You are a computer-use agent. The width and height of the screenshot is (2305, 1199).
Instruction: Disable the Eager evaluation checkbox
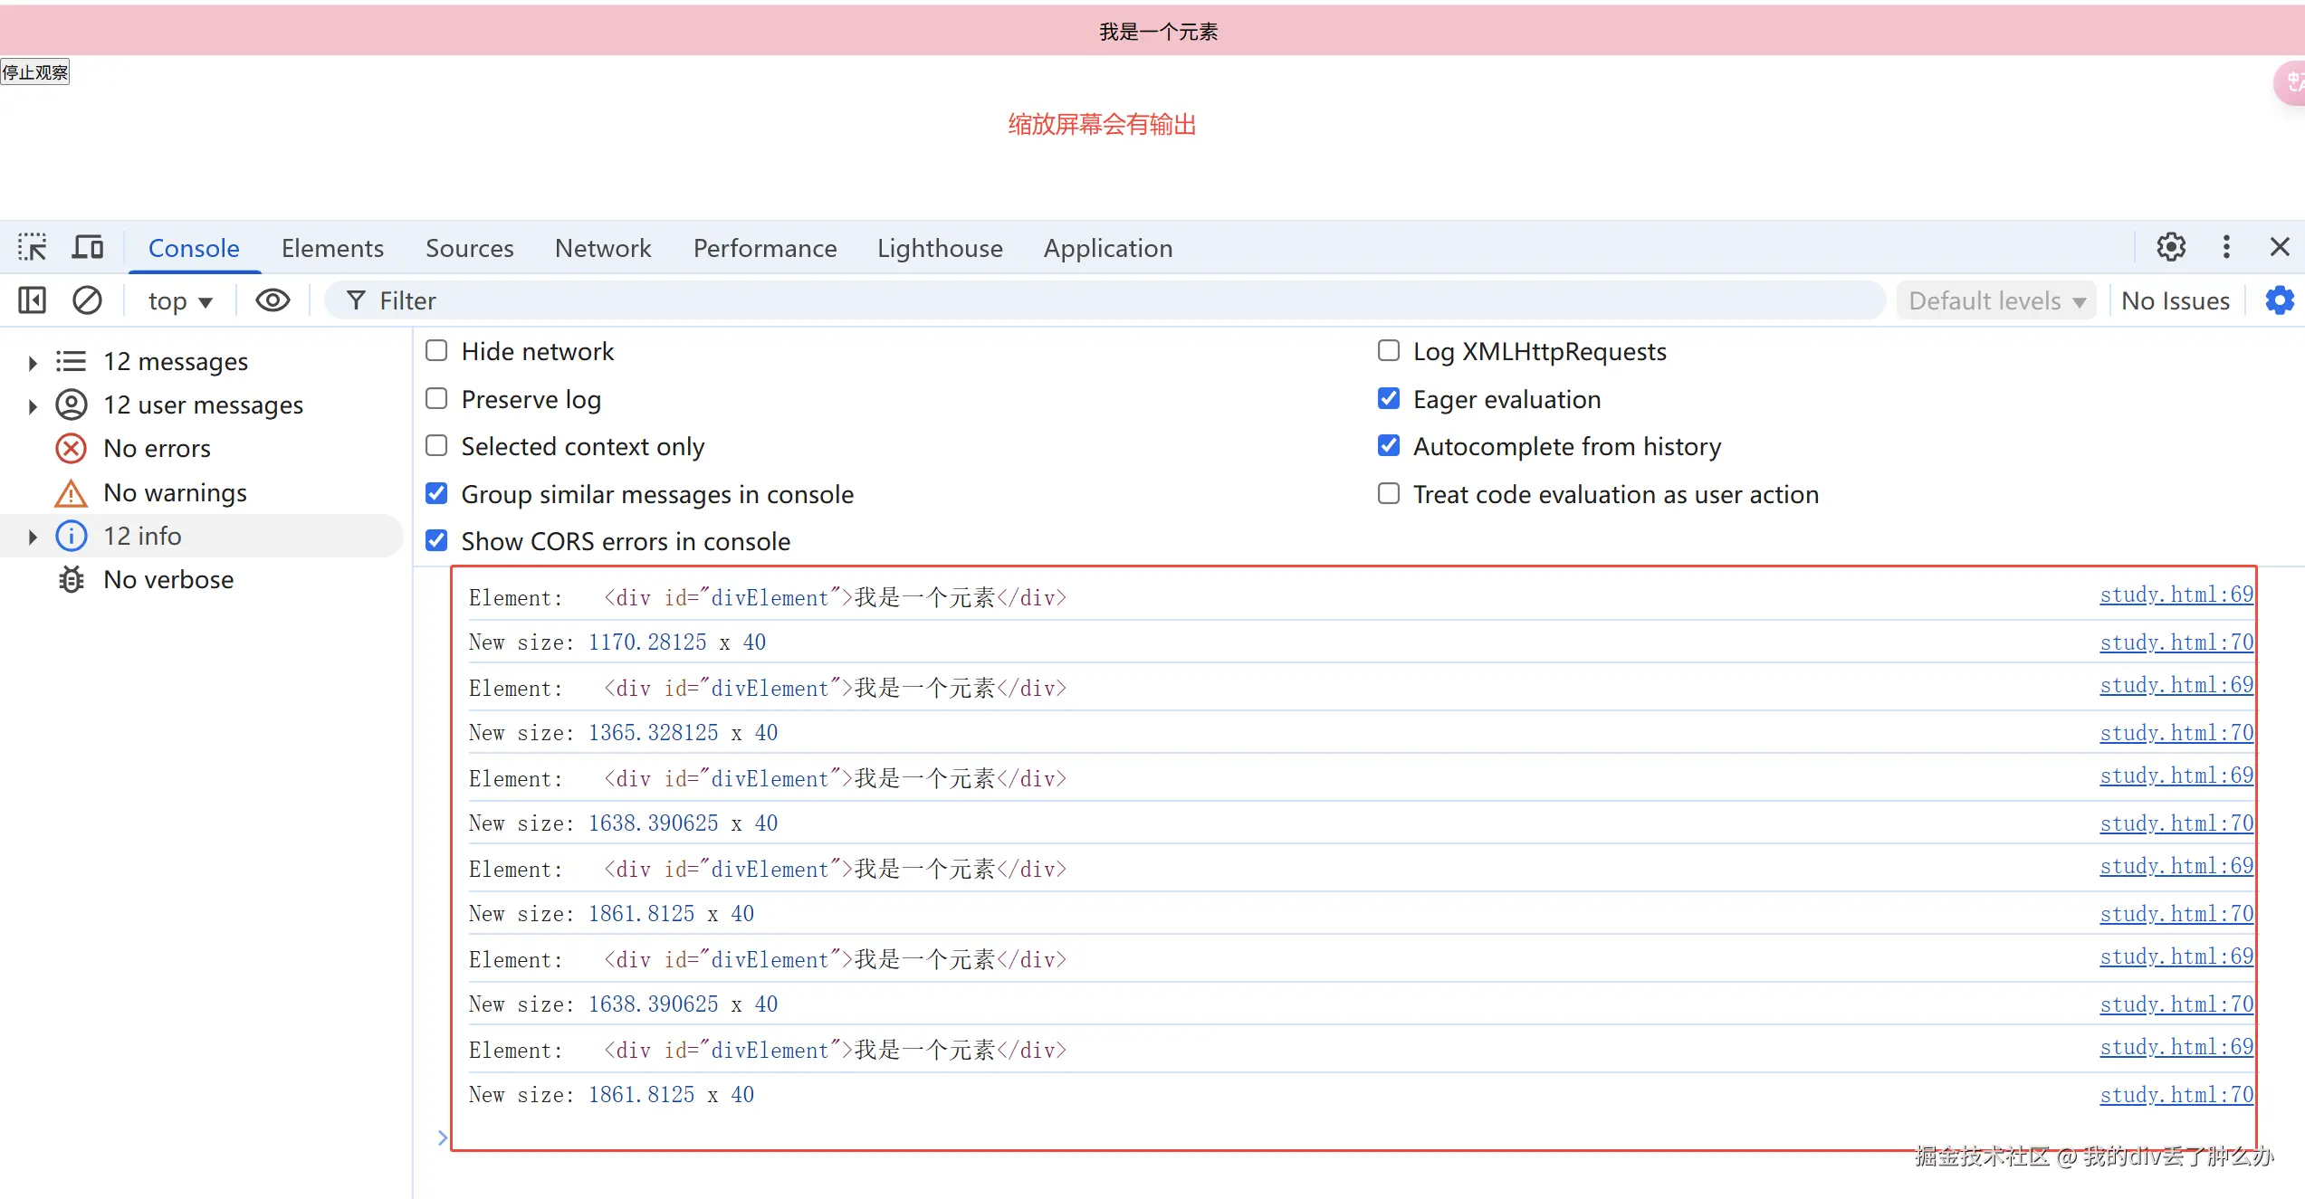coord(1388,399)
